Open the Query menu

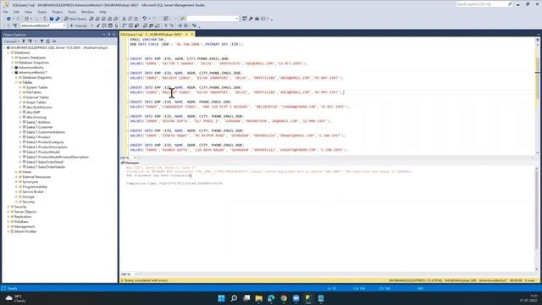point(41,12)
